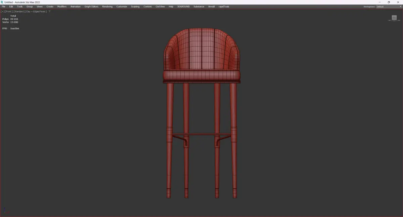This screenshot has width=403, height=217.
Task: Click the Verts count 15 090 statistic
Action: 10,22
